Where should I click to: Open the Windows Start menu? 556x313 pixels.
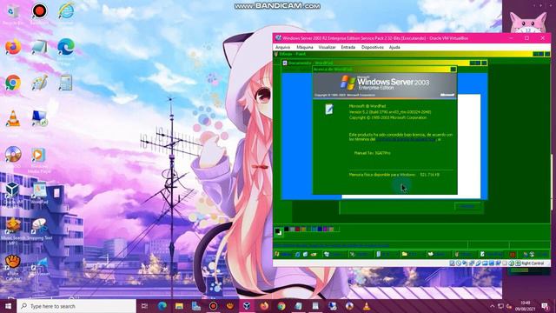pos(8,306)
